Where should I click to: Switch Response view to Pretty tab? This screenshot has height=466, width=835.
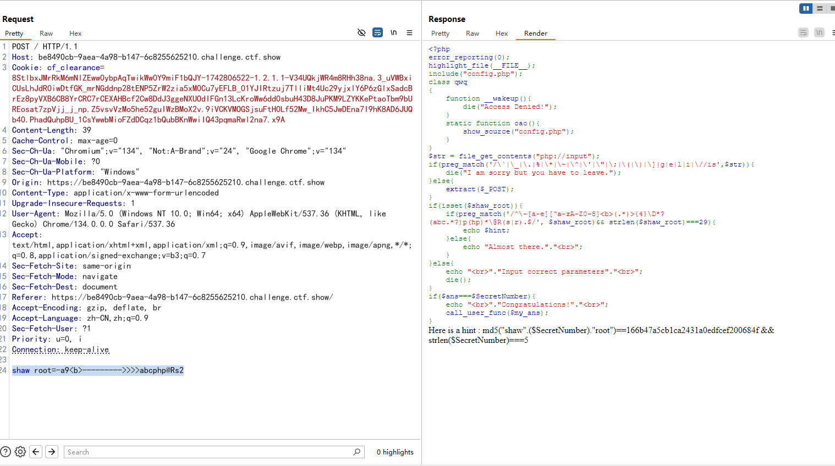[x=440, y=34]
